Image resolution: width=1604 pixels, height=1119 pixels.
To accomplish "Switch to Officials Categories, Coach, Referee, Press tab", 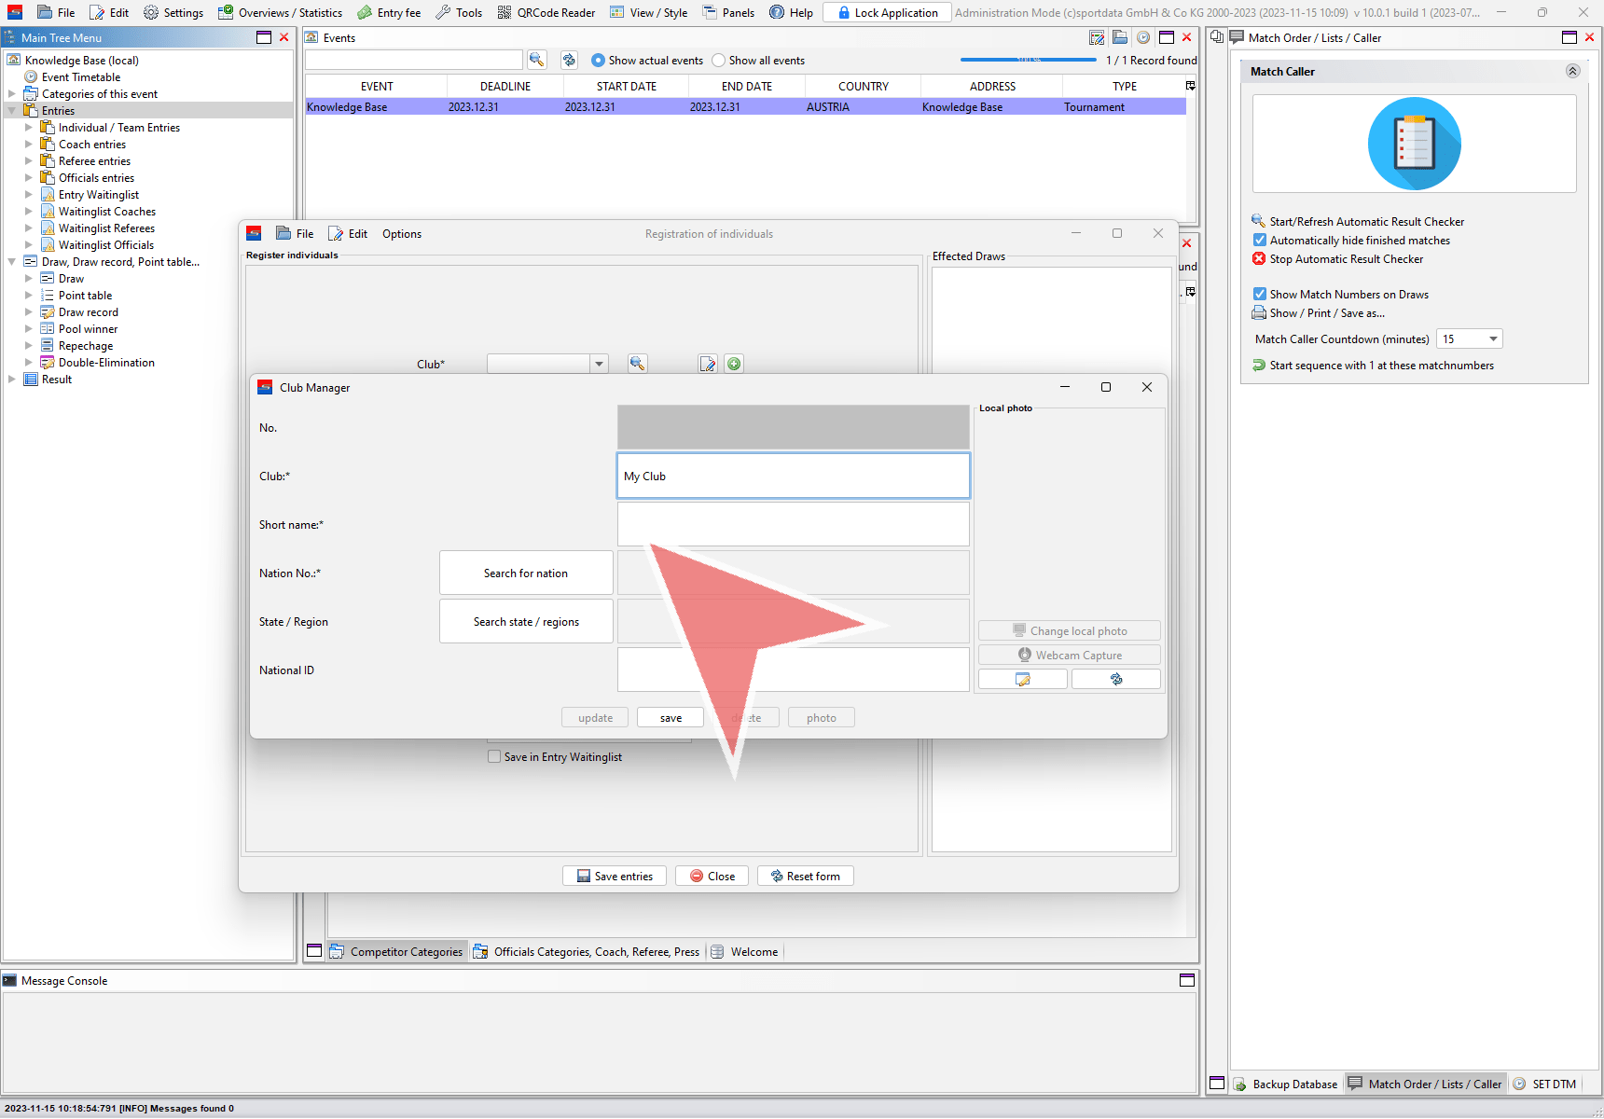I will click(x=587, y=952).
